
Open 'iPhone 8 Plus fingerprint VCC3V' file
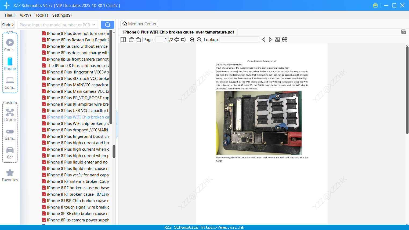pyautogui.click(x=76, y=72)
